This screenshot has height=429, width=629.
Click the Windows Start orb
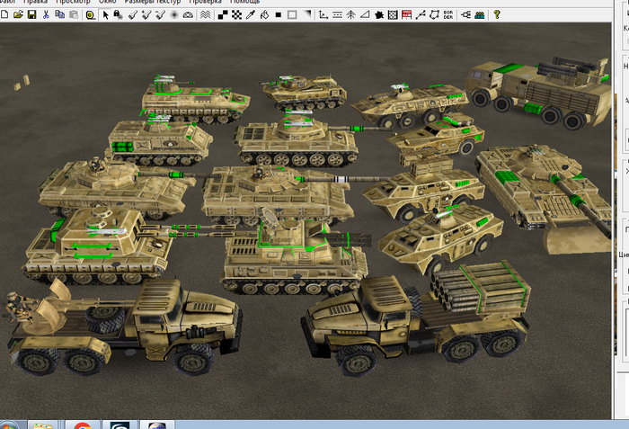point(8,425)
